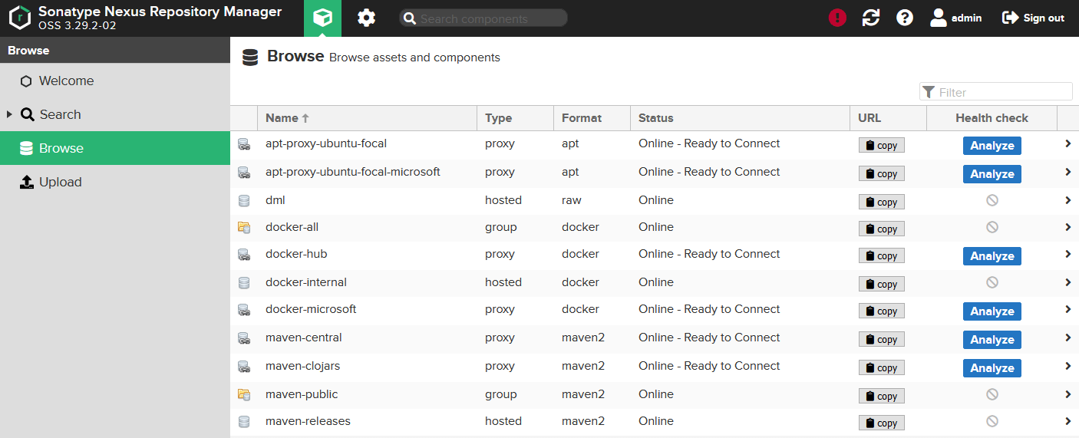
Task: Click the red system alert icon
Action: 837,18
